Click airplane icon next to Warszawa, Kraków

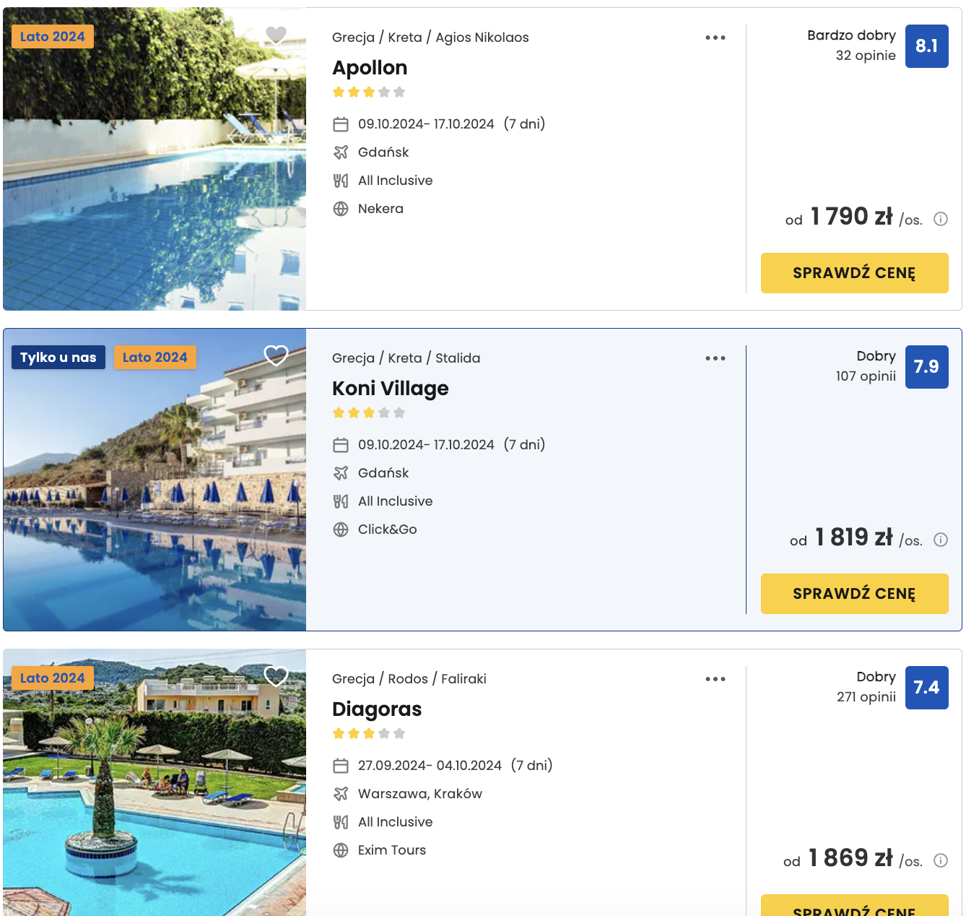point(341,794)
